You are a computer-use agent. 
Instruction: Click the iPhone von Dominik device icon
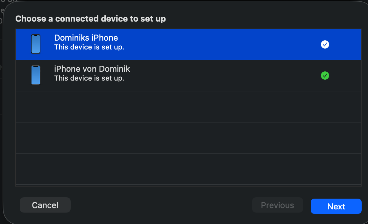coord(36,75)
